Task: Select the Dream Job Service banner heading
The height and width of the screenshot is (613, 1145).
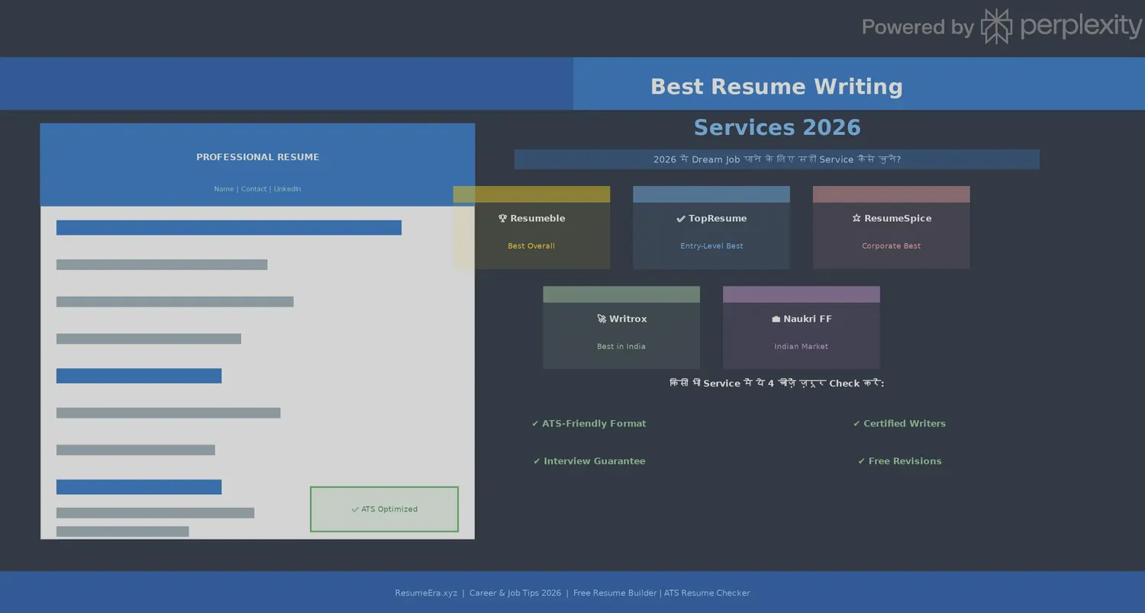Action: point(777,159)
